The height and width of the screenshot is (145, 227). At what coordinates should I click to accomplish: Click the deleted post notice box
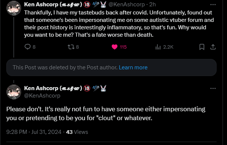point(111,67)
